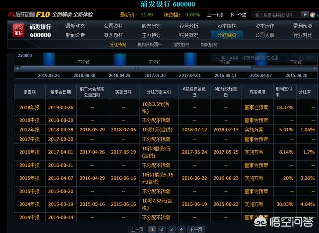
Task: Click the 2016-06-22 record date cell
Action: (x=194, y=178)
